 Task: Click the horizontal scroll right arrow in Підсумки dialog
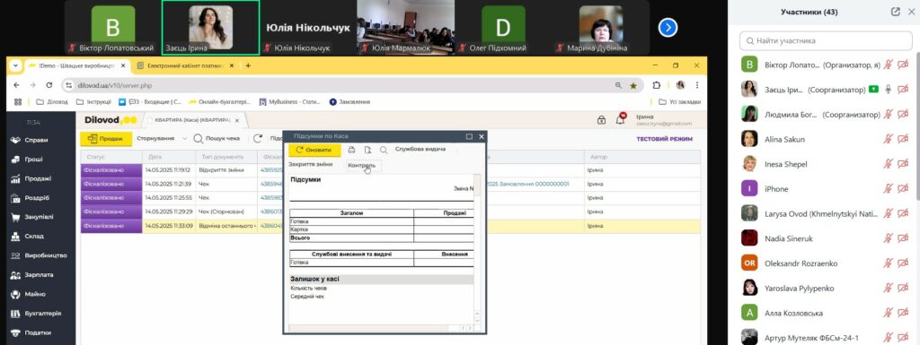[469, 328]
